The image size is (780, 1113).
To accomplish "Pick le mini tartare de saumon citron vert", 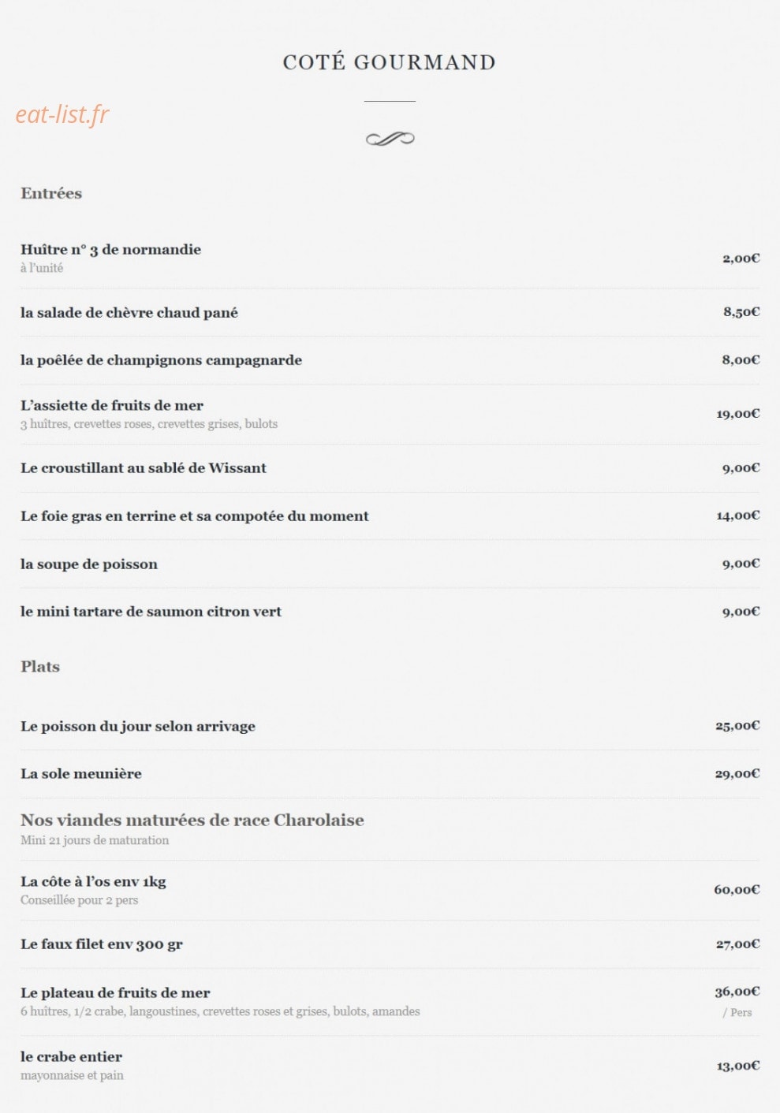I will (151, 611).
